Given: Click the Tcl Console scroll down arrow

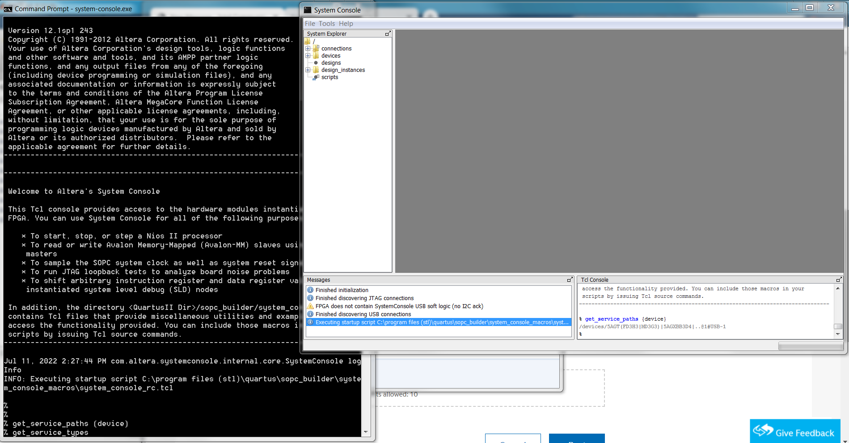Looking at the screenshot, I should 838,334.
